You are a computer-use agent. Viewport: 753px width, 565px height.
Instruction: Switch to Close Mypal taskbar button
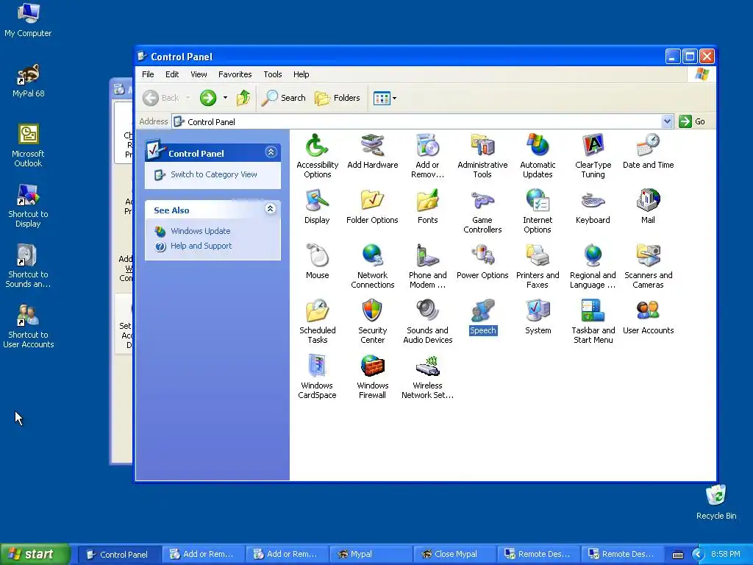(454, 554)
